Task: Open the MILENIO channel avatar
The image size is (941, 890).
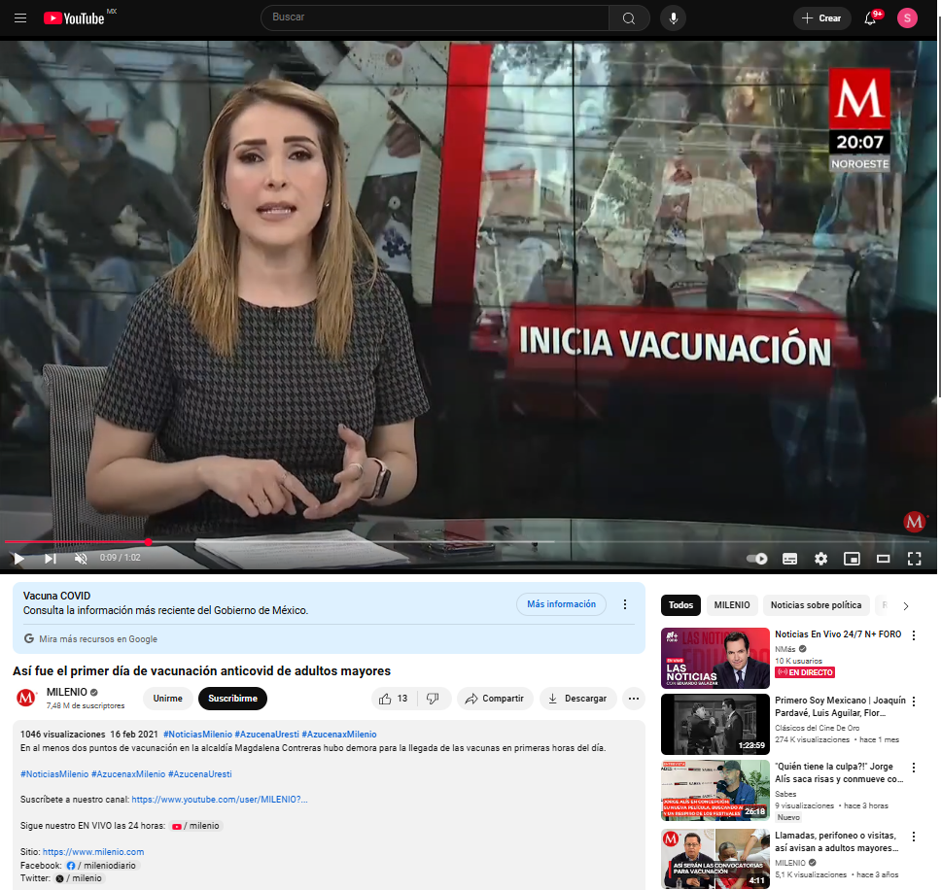Action: (x=26, y=698)
